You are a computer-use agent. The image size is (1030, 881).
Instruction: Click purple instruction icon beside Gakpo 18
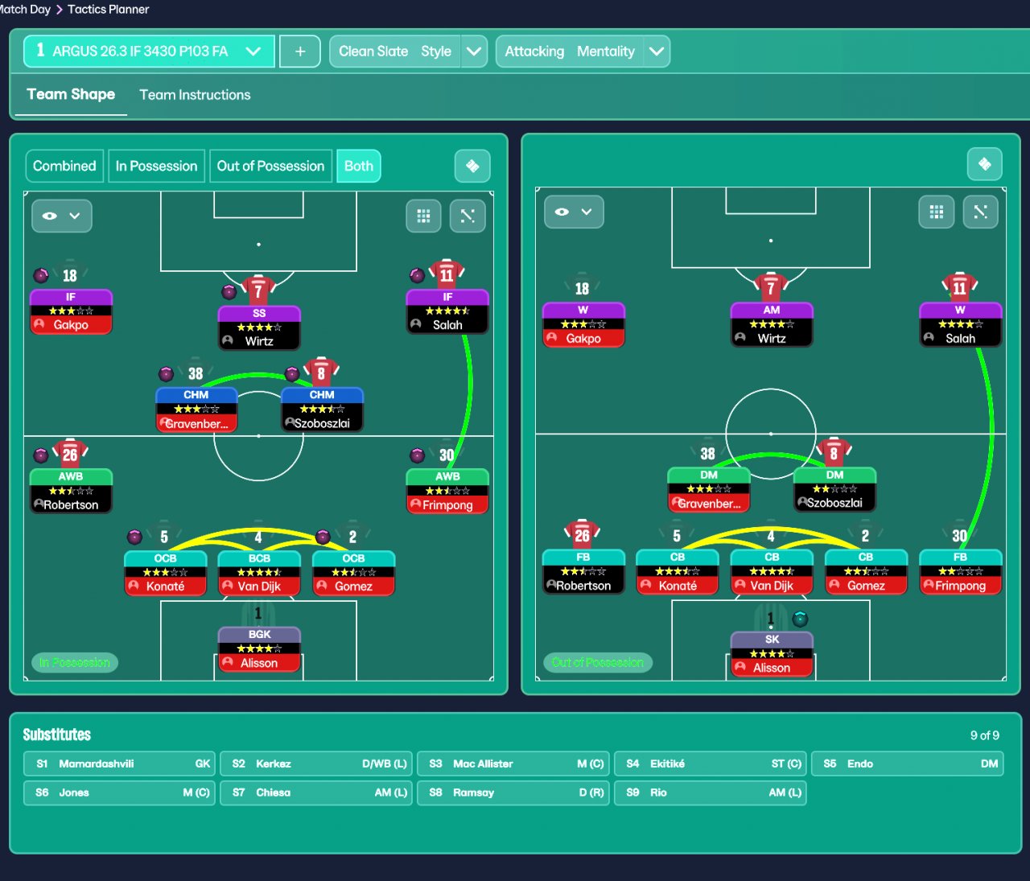coord(40,276)
